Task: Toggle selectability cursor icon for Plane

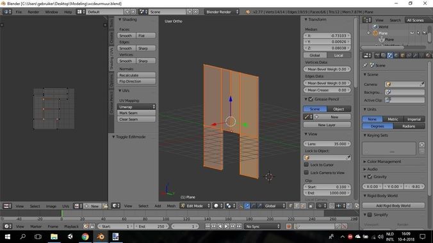Action: click(418, 33)
